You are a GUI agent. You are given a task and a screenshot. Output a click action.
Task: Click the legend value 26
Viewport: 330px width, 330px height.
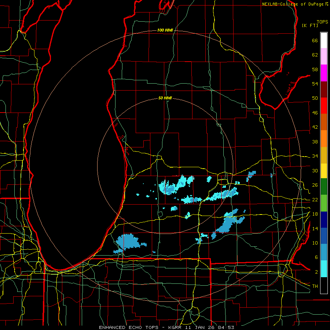(x=315, y=185)
